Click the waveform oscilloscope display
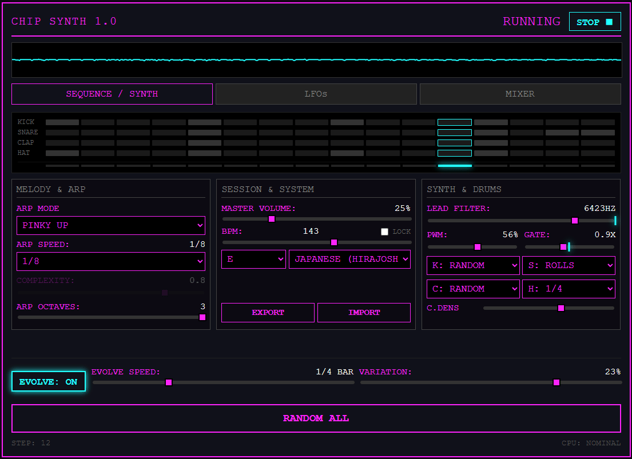 (x=316, y=60)
